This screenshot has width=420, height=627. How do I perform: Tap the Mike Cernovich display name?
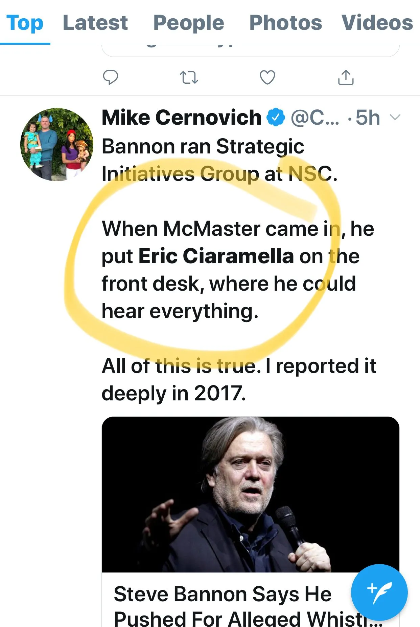pos(182,118)
